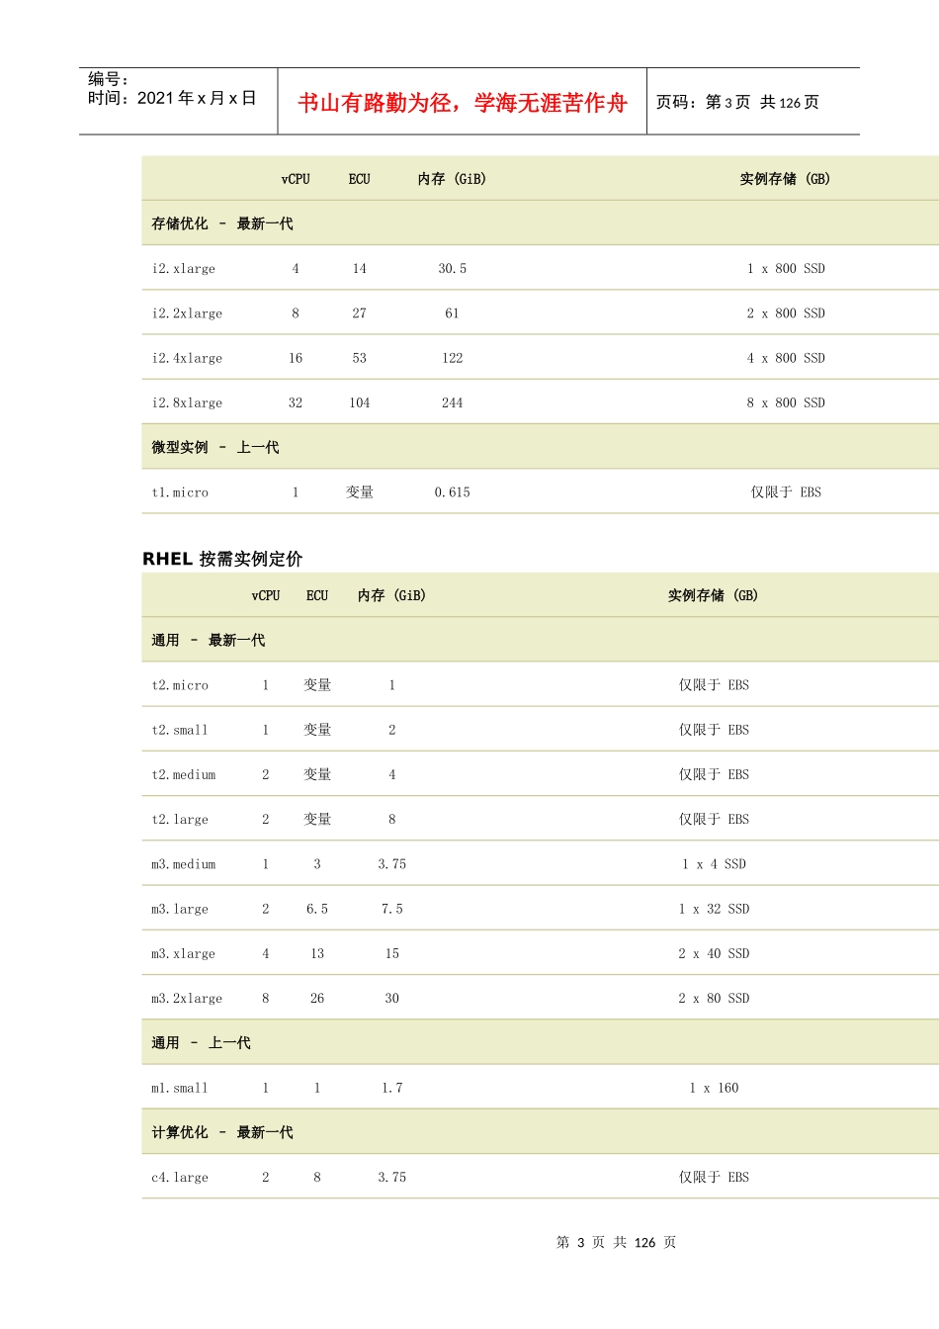Click the t1.micro row name

(x=180, y=492)
